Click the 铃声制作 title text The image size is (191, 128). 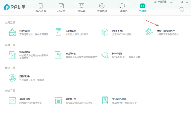117,53
